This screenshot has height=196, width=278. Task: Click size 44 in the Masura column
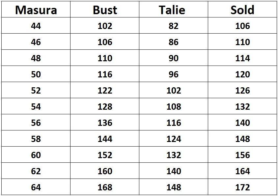point(36,26)
